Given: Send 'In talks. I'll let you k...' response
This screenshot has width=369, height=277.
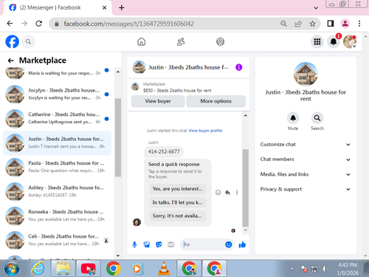Looking at the screenshot, I should tap(178, 202).
